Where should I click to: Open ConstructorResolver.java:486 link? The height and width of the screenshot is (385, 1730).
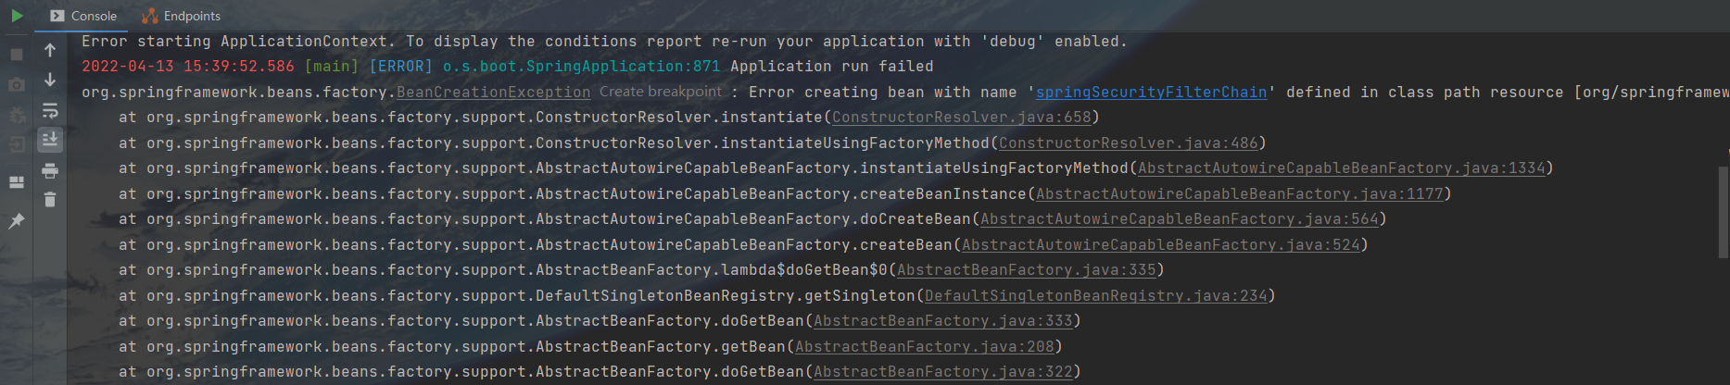[1128, 143]
